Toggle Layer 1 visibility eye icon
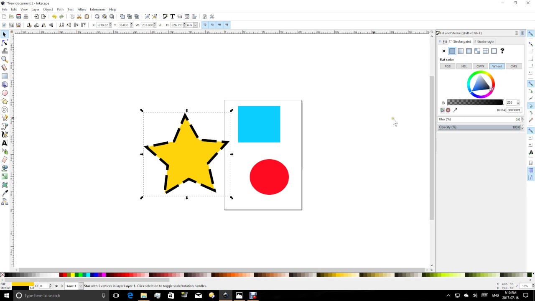This screenshot has height=301, width=535. [56, 286]
